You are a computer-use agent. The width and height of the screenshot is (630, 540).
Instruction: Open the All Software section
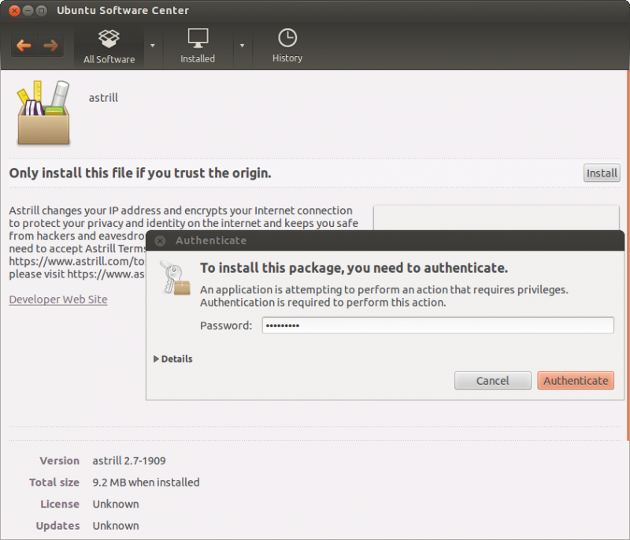click(x=109, y=47)
